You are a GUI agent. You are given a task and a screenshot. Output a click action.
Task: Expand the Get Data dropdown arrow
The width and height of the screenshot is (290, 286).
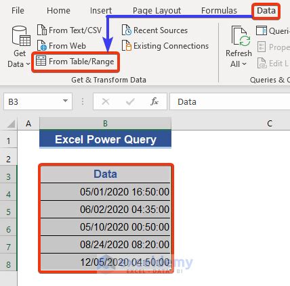coord(28,64)
